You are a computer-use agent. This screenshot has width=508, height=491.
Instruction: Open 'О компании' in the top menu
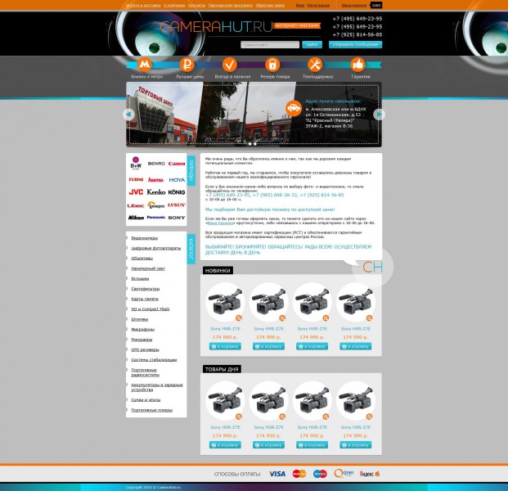174,5
